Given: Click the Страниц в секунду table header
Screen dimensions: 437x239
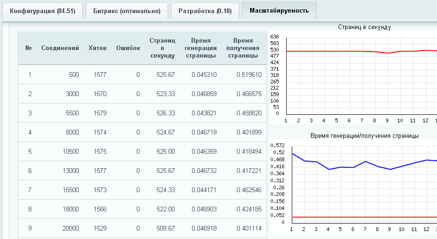Looking at the screenshot, I should (x=162, y=48).
